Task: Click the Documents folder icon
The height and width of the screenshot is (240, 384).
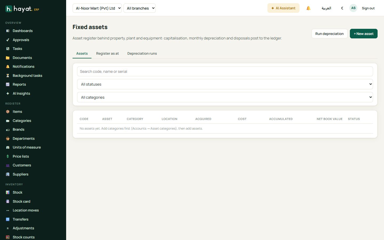Action: pos(8,58)
